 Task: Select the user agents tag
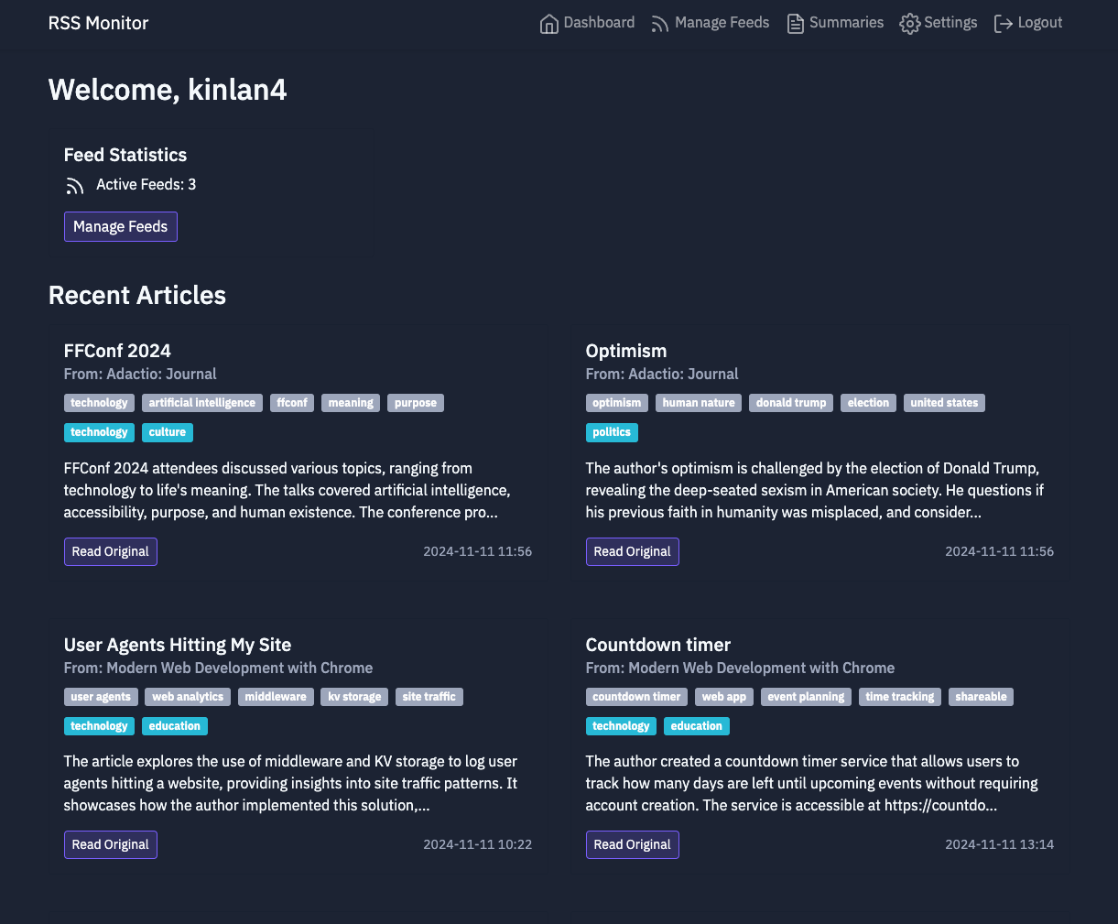[101, 697]
